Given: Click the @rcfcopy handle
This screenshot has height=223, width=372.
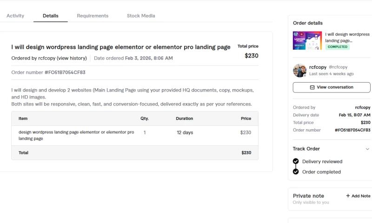Looking at the screenshot, I should pyautogui.click(x=338, y=67).
